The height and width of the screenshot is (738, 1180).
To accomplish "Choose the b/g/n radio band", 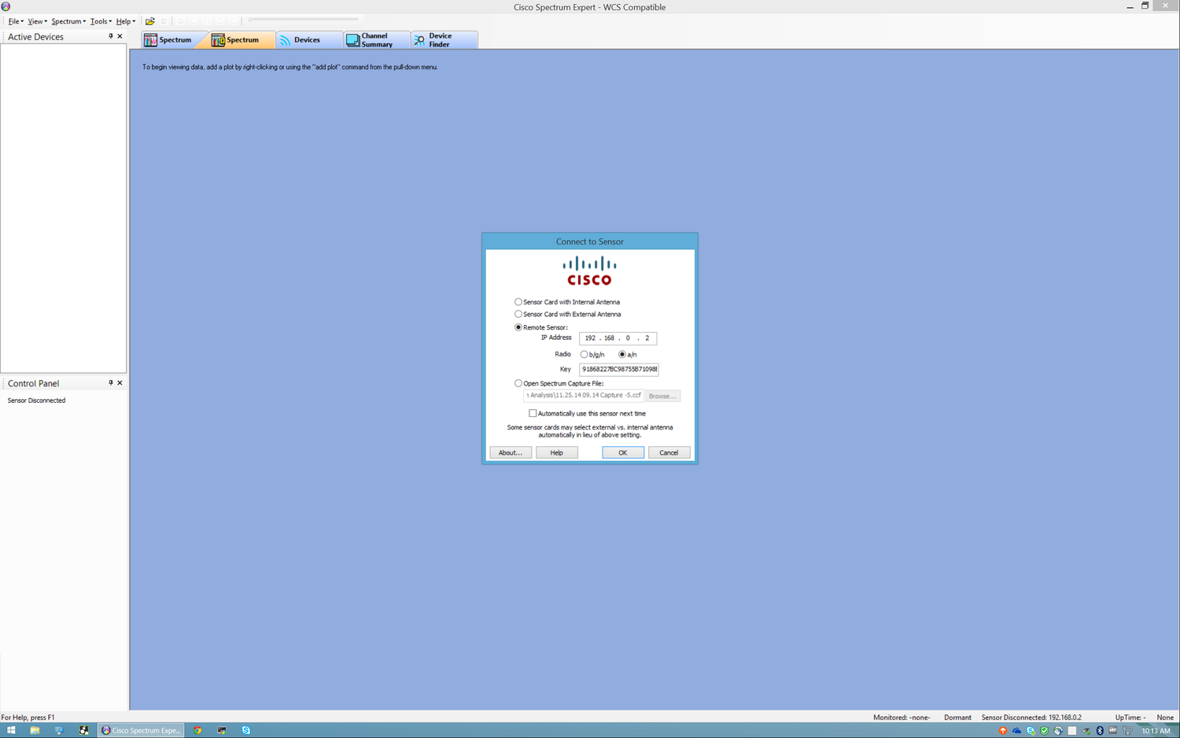I will [584, 355].
